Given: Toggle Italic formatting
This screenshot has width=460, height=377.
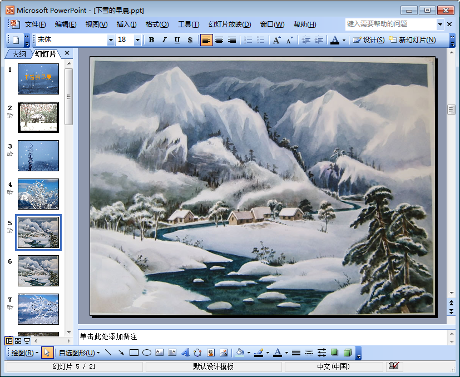Looking at the screenshot, I should pos(164,40).
